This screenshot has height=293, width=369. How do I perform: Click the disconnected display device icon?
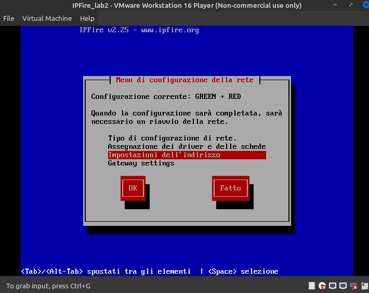click(x=353, y=286)
